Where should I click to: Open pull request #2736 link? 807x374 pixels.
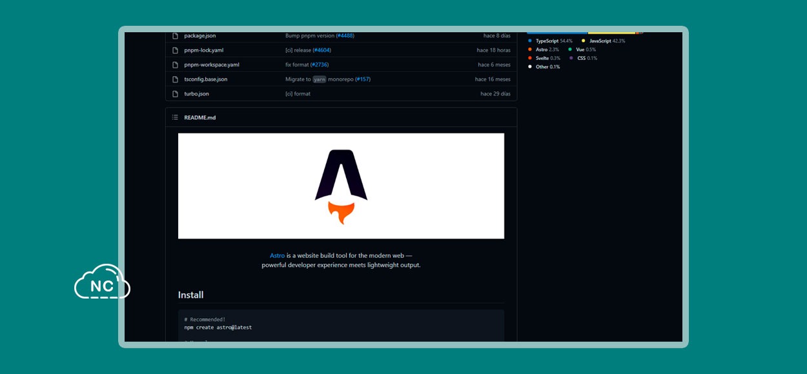pos(319,64)
